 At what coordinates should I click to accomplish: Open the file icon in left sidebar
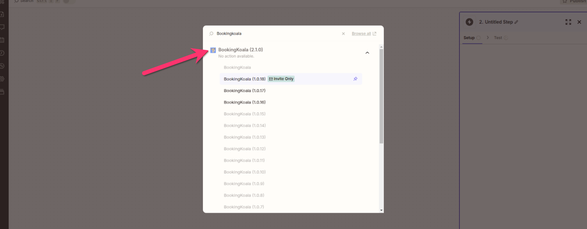tap(2, 14)
